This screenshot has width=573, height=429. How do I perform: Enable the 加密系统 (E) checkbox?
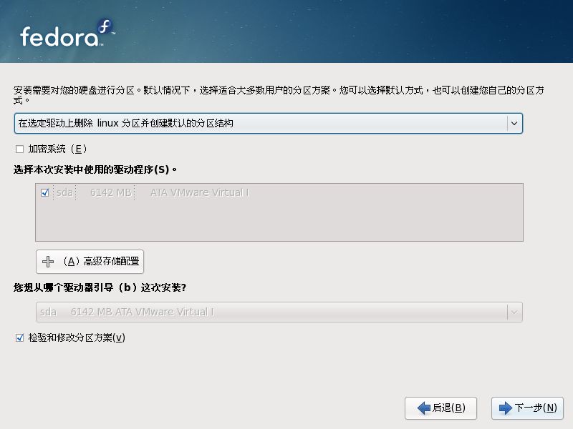point(20,149)
